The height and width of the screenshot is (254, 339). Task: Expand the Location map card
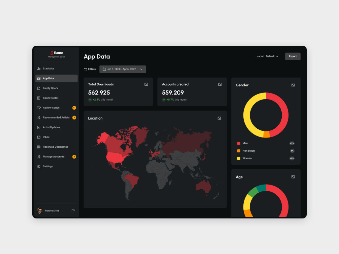(219, 118)
